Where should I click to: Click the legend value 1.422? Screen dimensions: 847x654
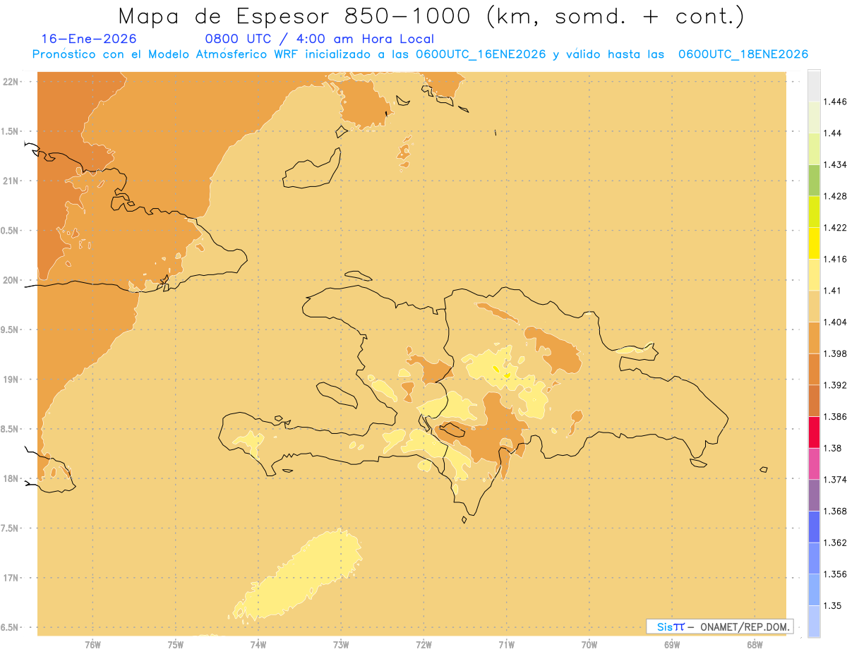click(835, 228)
